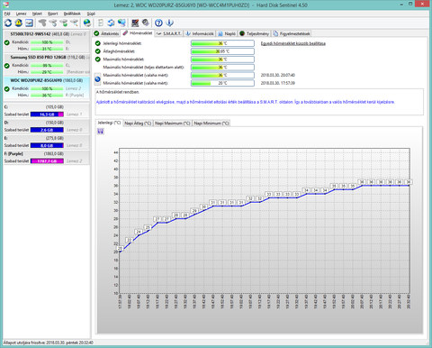Screen dimensions: 432x348
Task: Click the green check beside Átlaghőmérséklet
Action: (x=97, y=51)
